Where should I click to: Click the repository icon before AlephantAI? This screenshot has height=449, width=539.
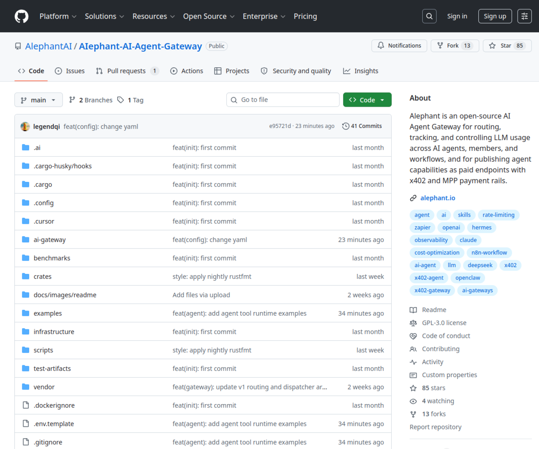(18, 46)
